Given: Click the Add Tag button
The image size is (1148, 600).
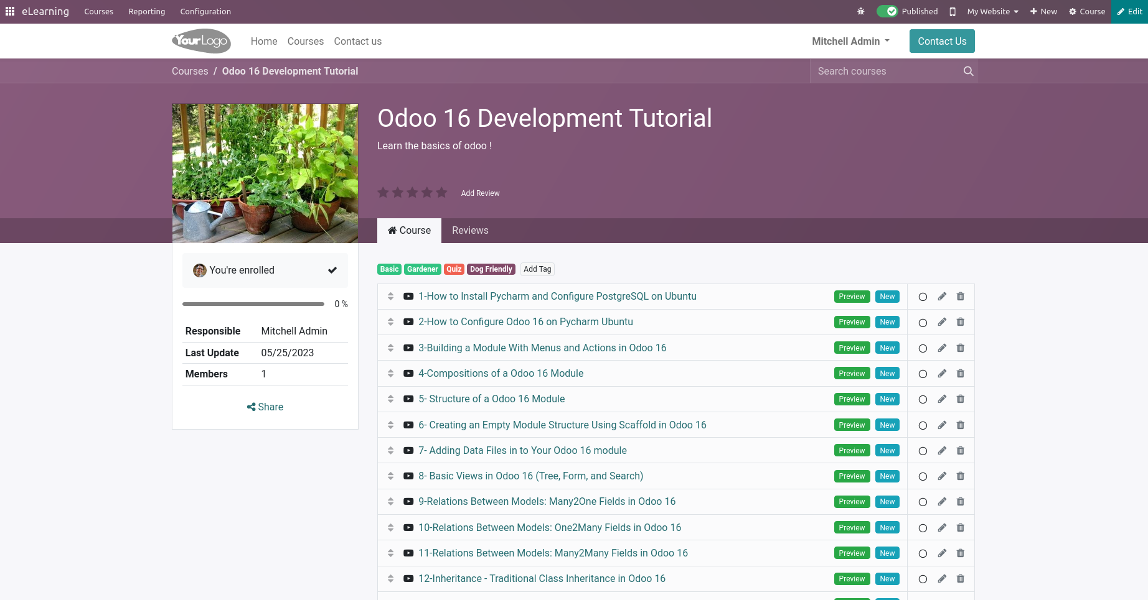Looking at the screenshot, I should 537,269.
